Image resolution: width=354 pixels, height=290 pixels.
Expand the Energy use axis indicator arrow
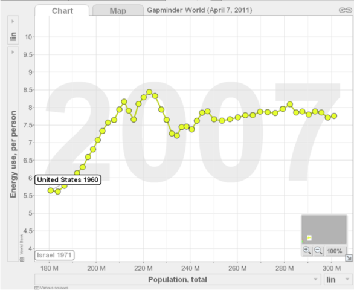click(13, 52)
